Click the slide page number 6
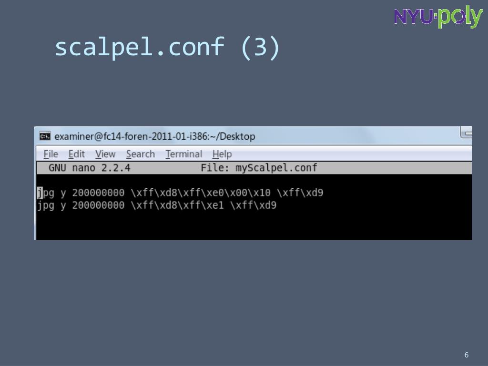Viewport: 488px width, 366px height. (x=466, y=355)
